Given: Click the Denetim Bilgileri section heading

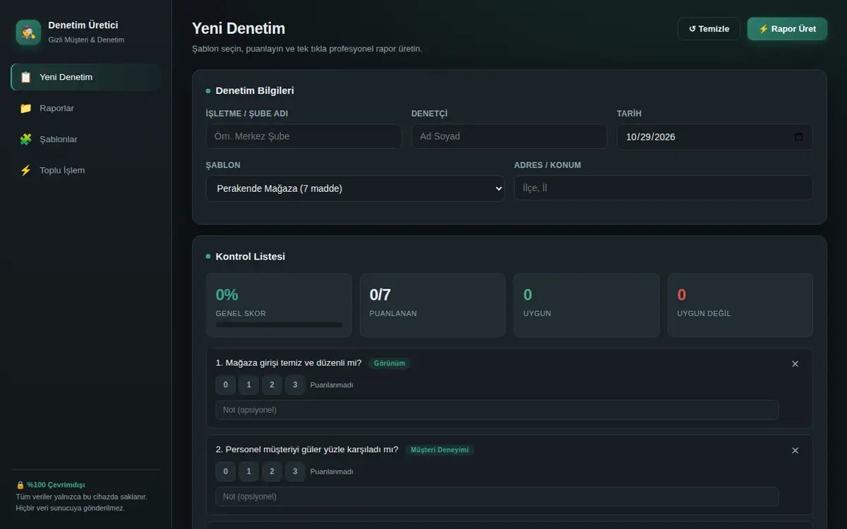Looking at the screenshot, I should [255, 91].
